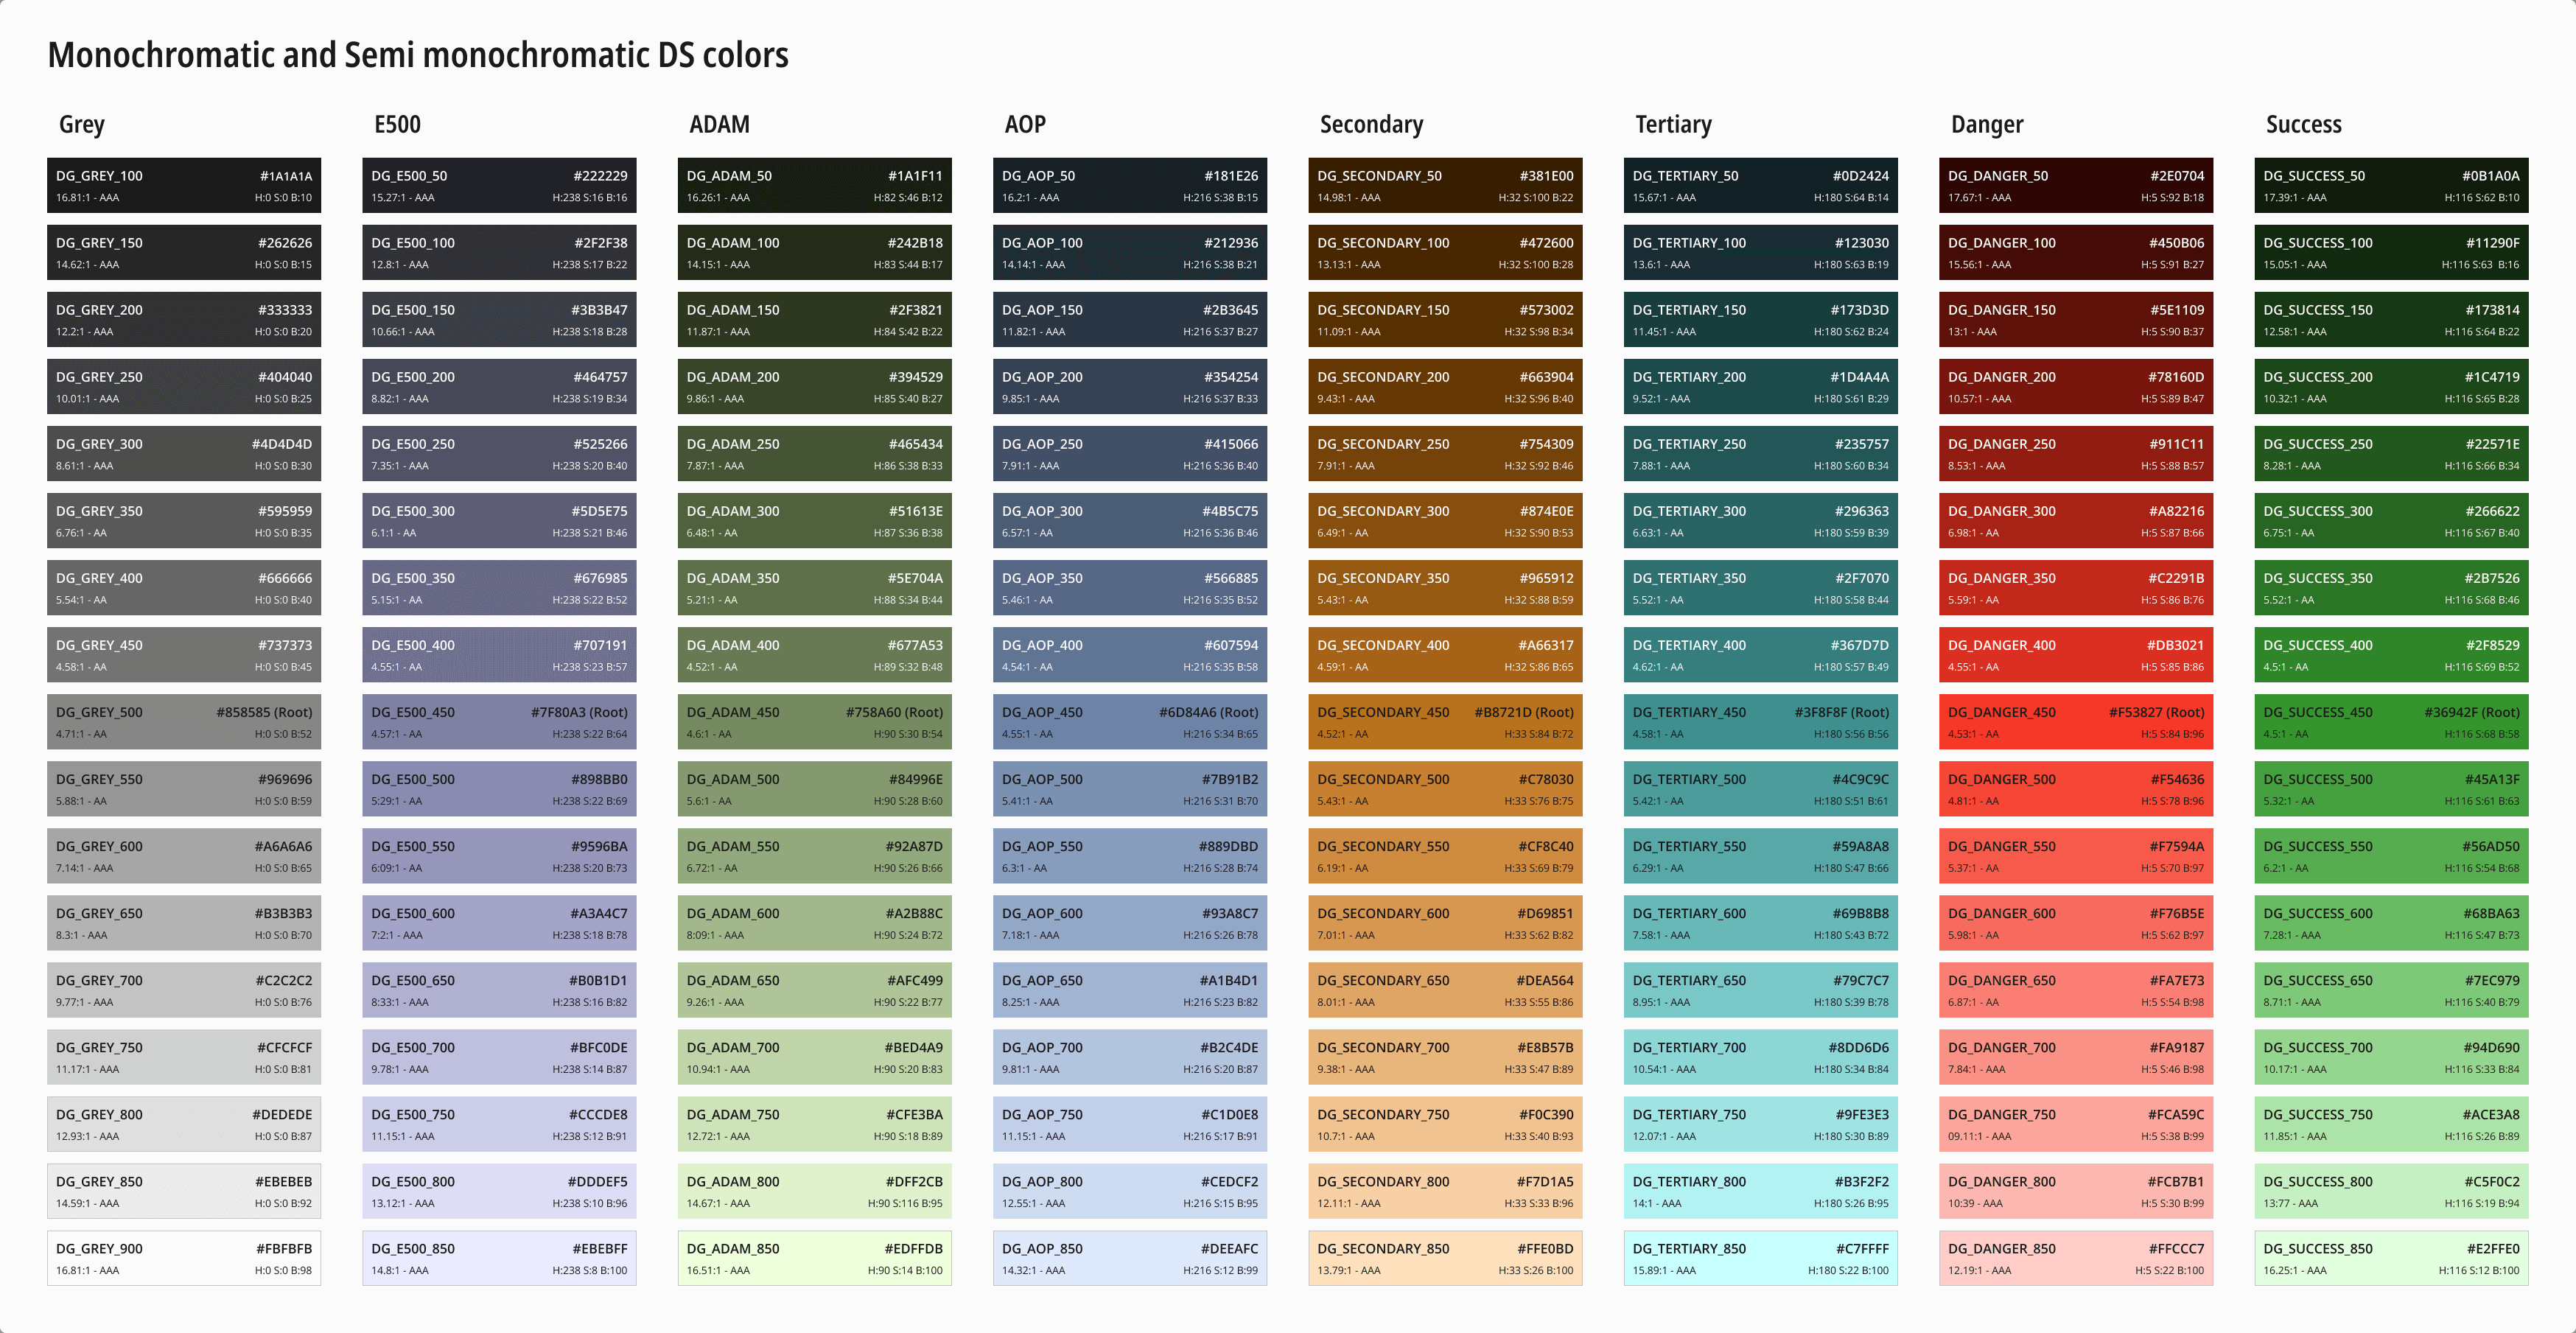
Task: Pick the DG_GREY_900 swatch
Action: click(184, 1258)
